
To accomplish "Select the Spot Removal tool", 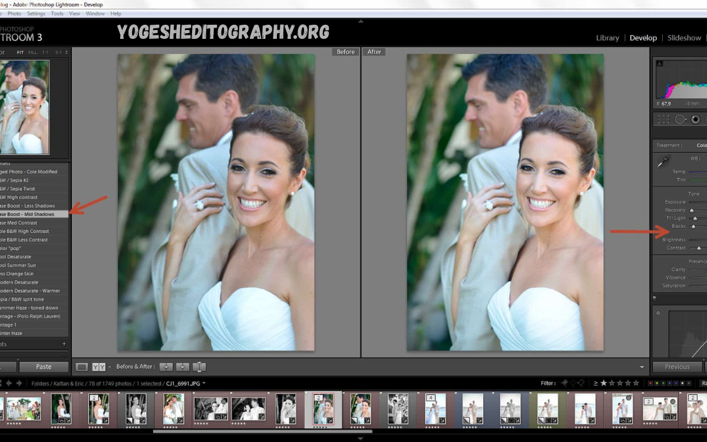I will click(x=680, y=119).
